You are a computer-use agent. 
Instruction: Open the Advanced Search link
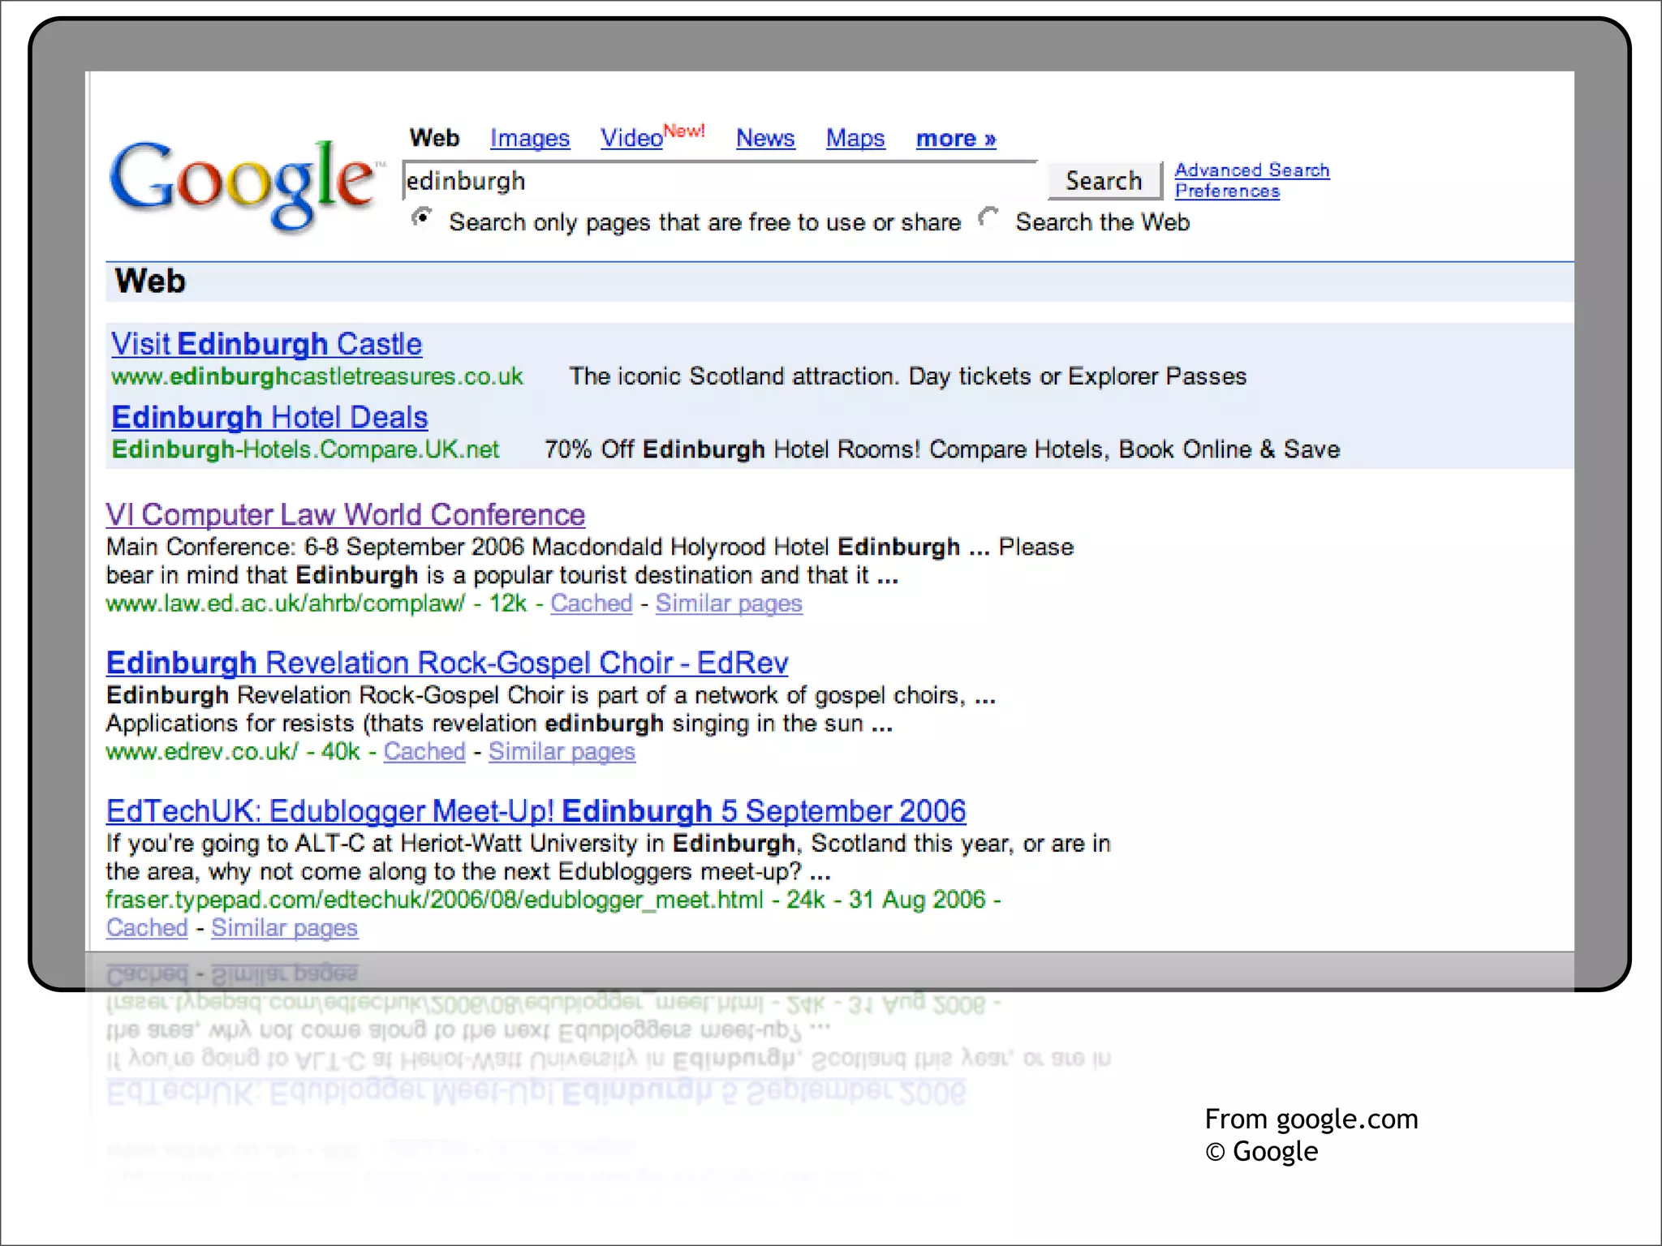pyautogui.click(x=1251, y=170)
